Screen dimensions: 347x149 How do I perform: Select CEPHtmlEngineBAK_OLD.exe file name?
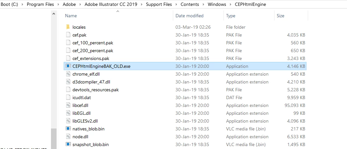pos(101,66)
